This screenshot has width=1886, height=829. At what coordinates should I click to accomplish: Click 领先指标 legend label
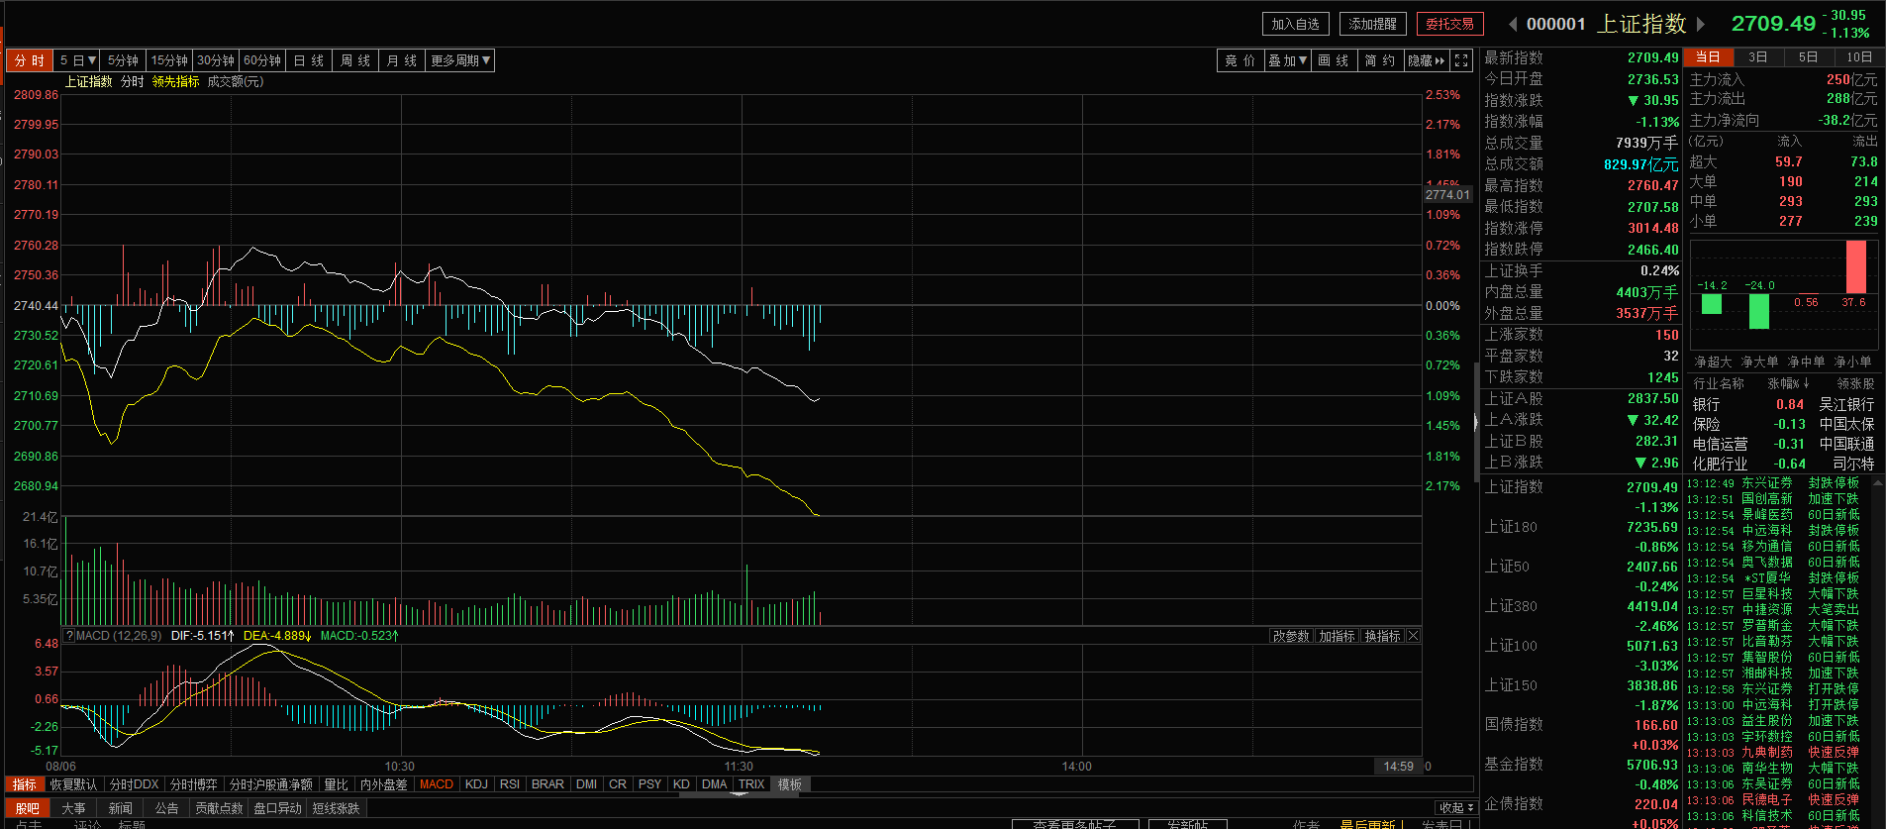(x=175, y=82)
